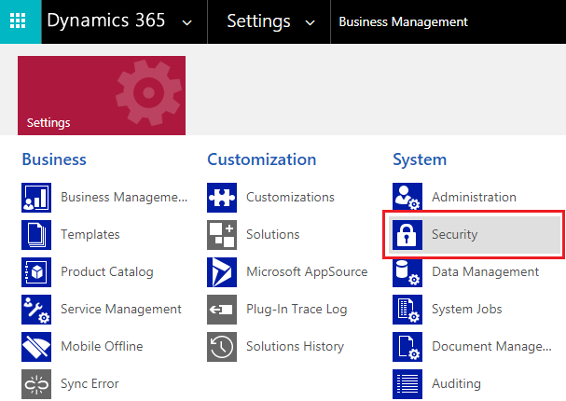Viewport: 566px width, 401px height.
Task: Click the Mobile Offline icon
Action: [36, 347]
